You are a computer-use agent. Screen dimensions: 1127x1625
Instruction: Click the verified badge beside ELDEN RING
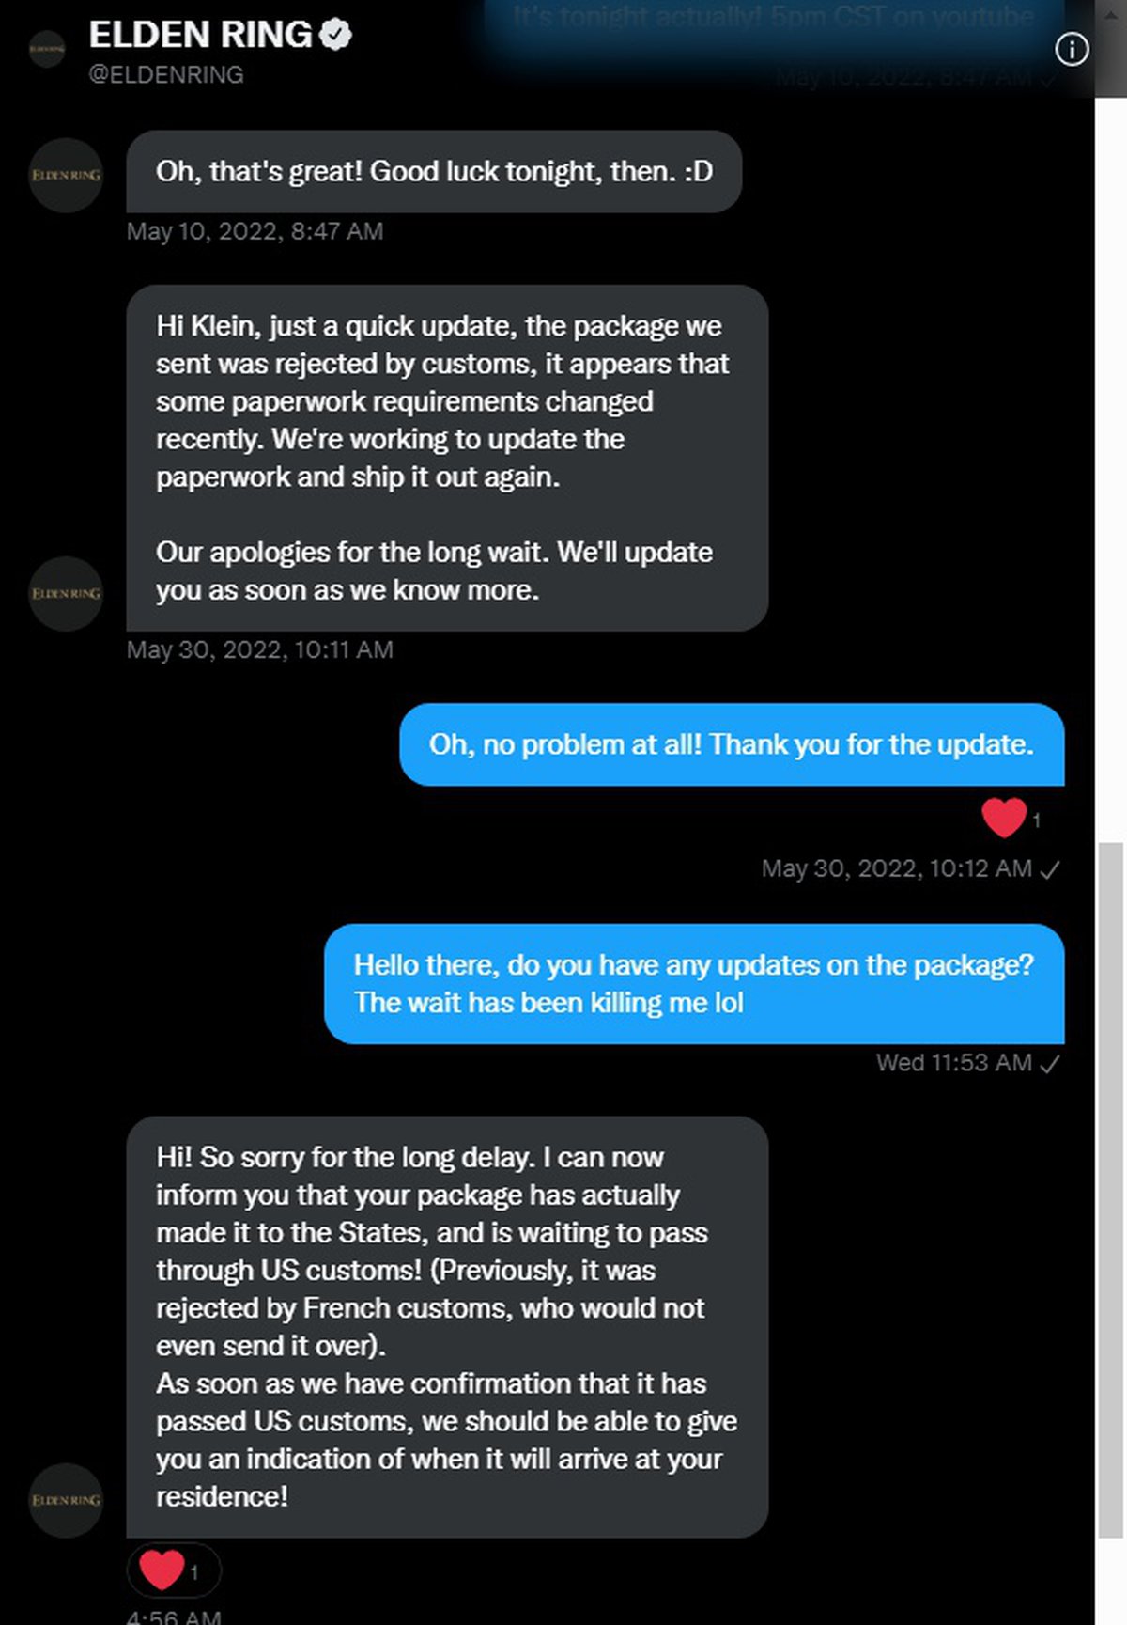point(335,35)
